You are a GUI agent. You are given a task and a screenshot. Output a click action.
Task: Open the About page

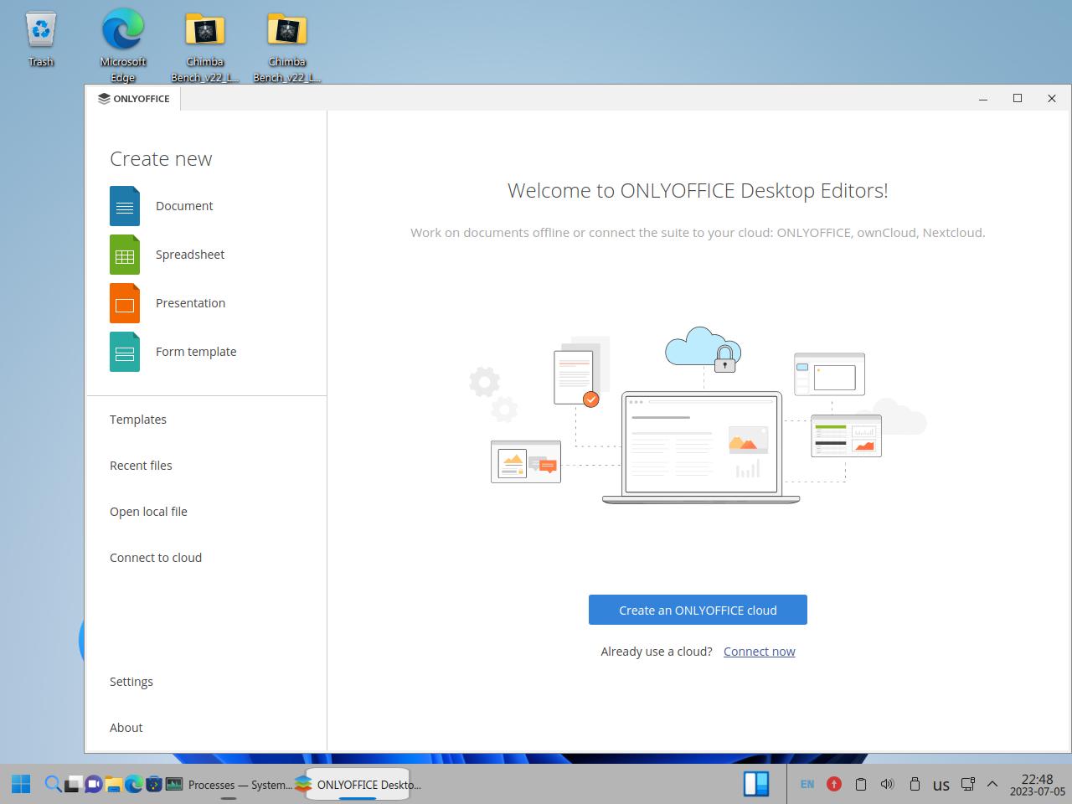(126, 728)
